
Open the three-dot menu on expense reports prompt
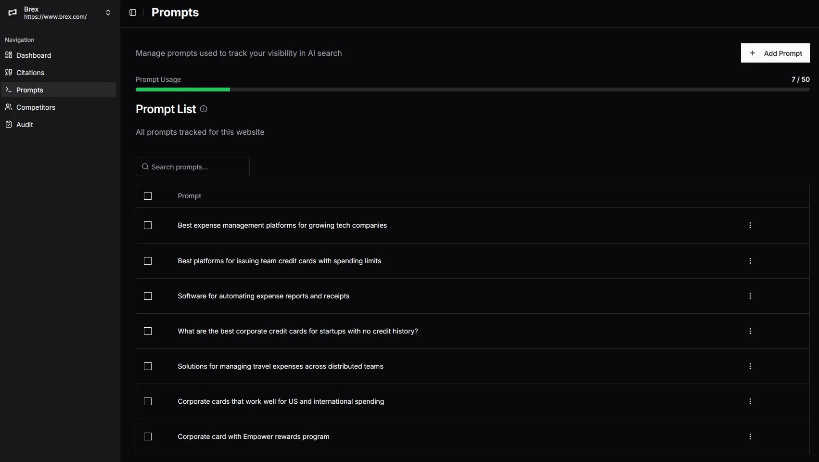(750, 296)
